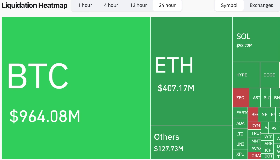Click the XPL tile

[240, 154]
